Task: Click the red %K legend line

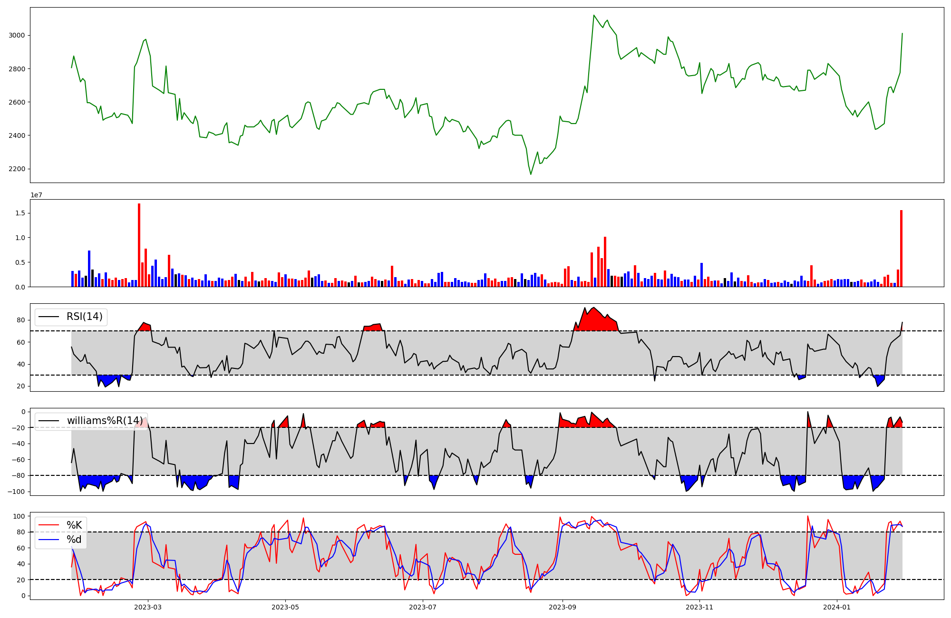Action: [49, 525]
